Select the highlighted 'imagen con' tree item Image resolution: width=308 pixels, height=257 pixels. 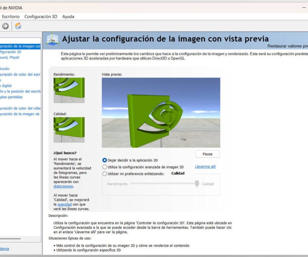pos(20,46)
